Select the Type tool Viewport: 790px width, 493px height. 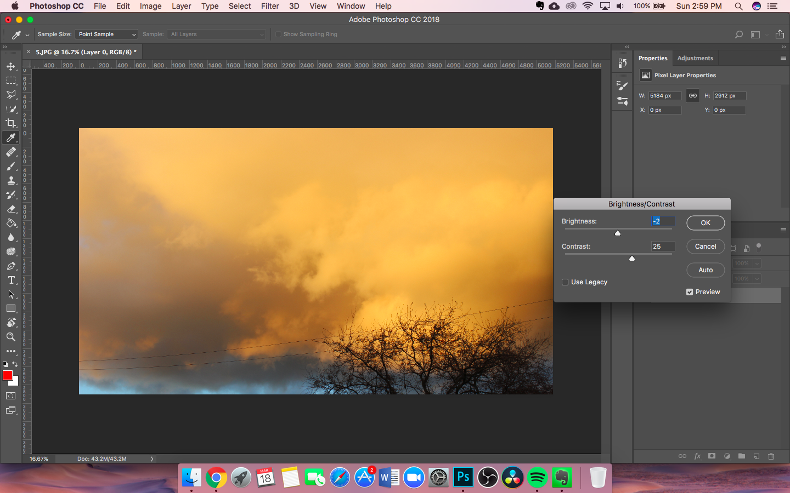point(11,280)
